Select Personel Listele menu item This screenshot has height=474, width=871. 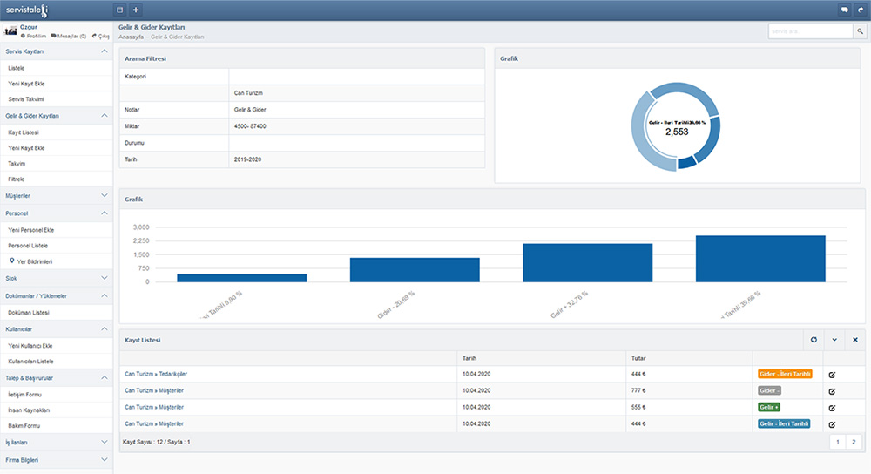tap(27, 246)
